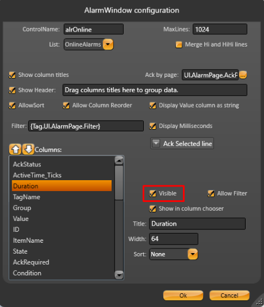This screenshot has width=264, height=307.
Task: Move selected column down with arrow icon
Action: point(28,149)
